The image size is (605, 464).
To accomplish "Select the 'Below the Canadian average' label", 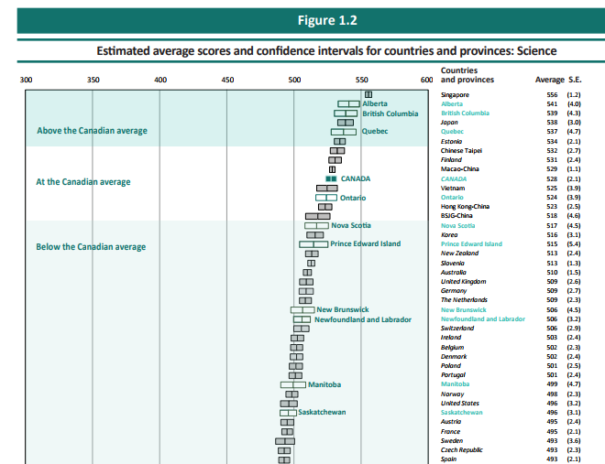I will click(91, 247).
